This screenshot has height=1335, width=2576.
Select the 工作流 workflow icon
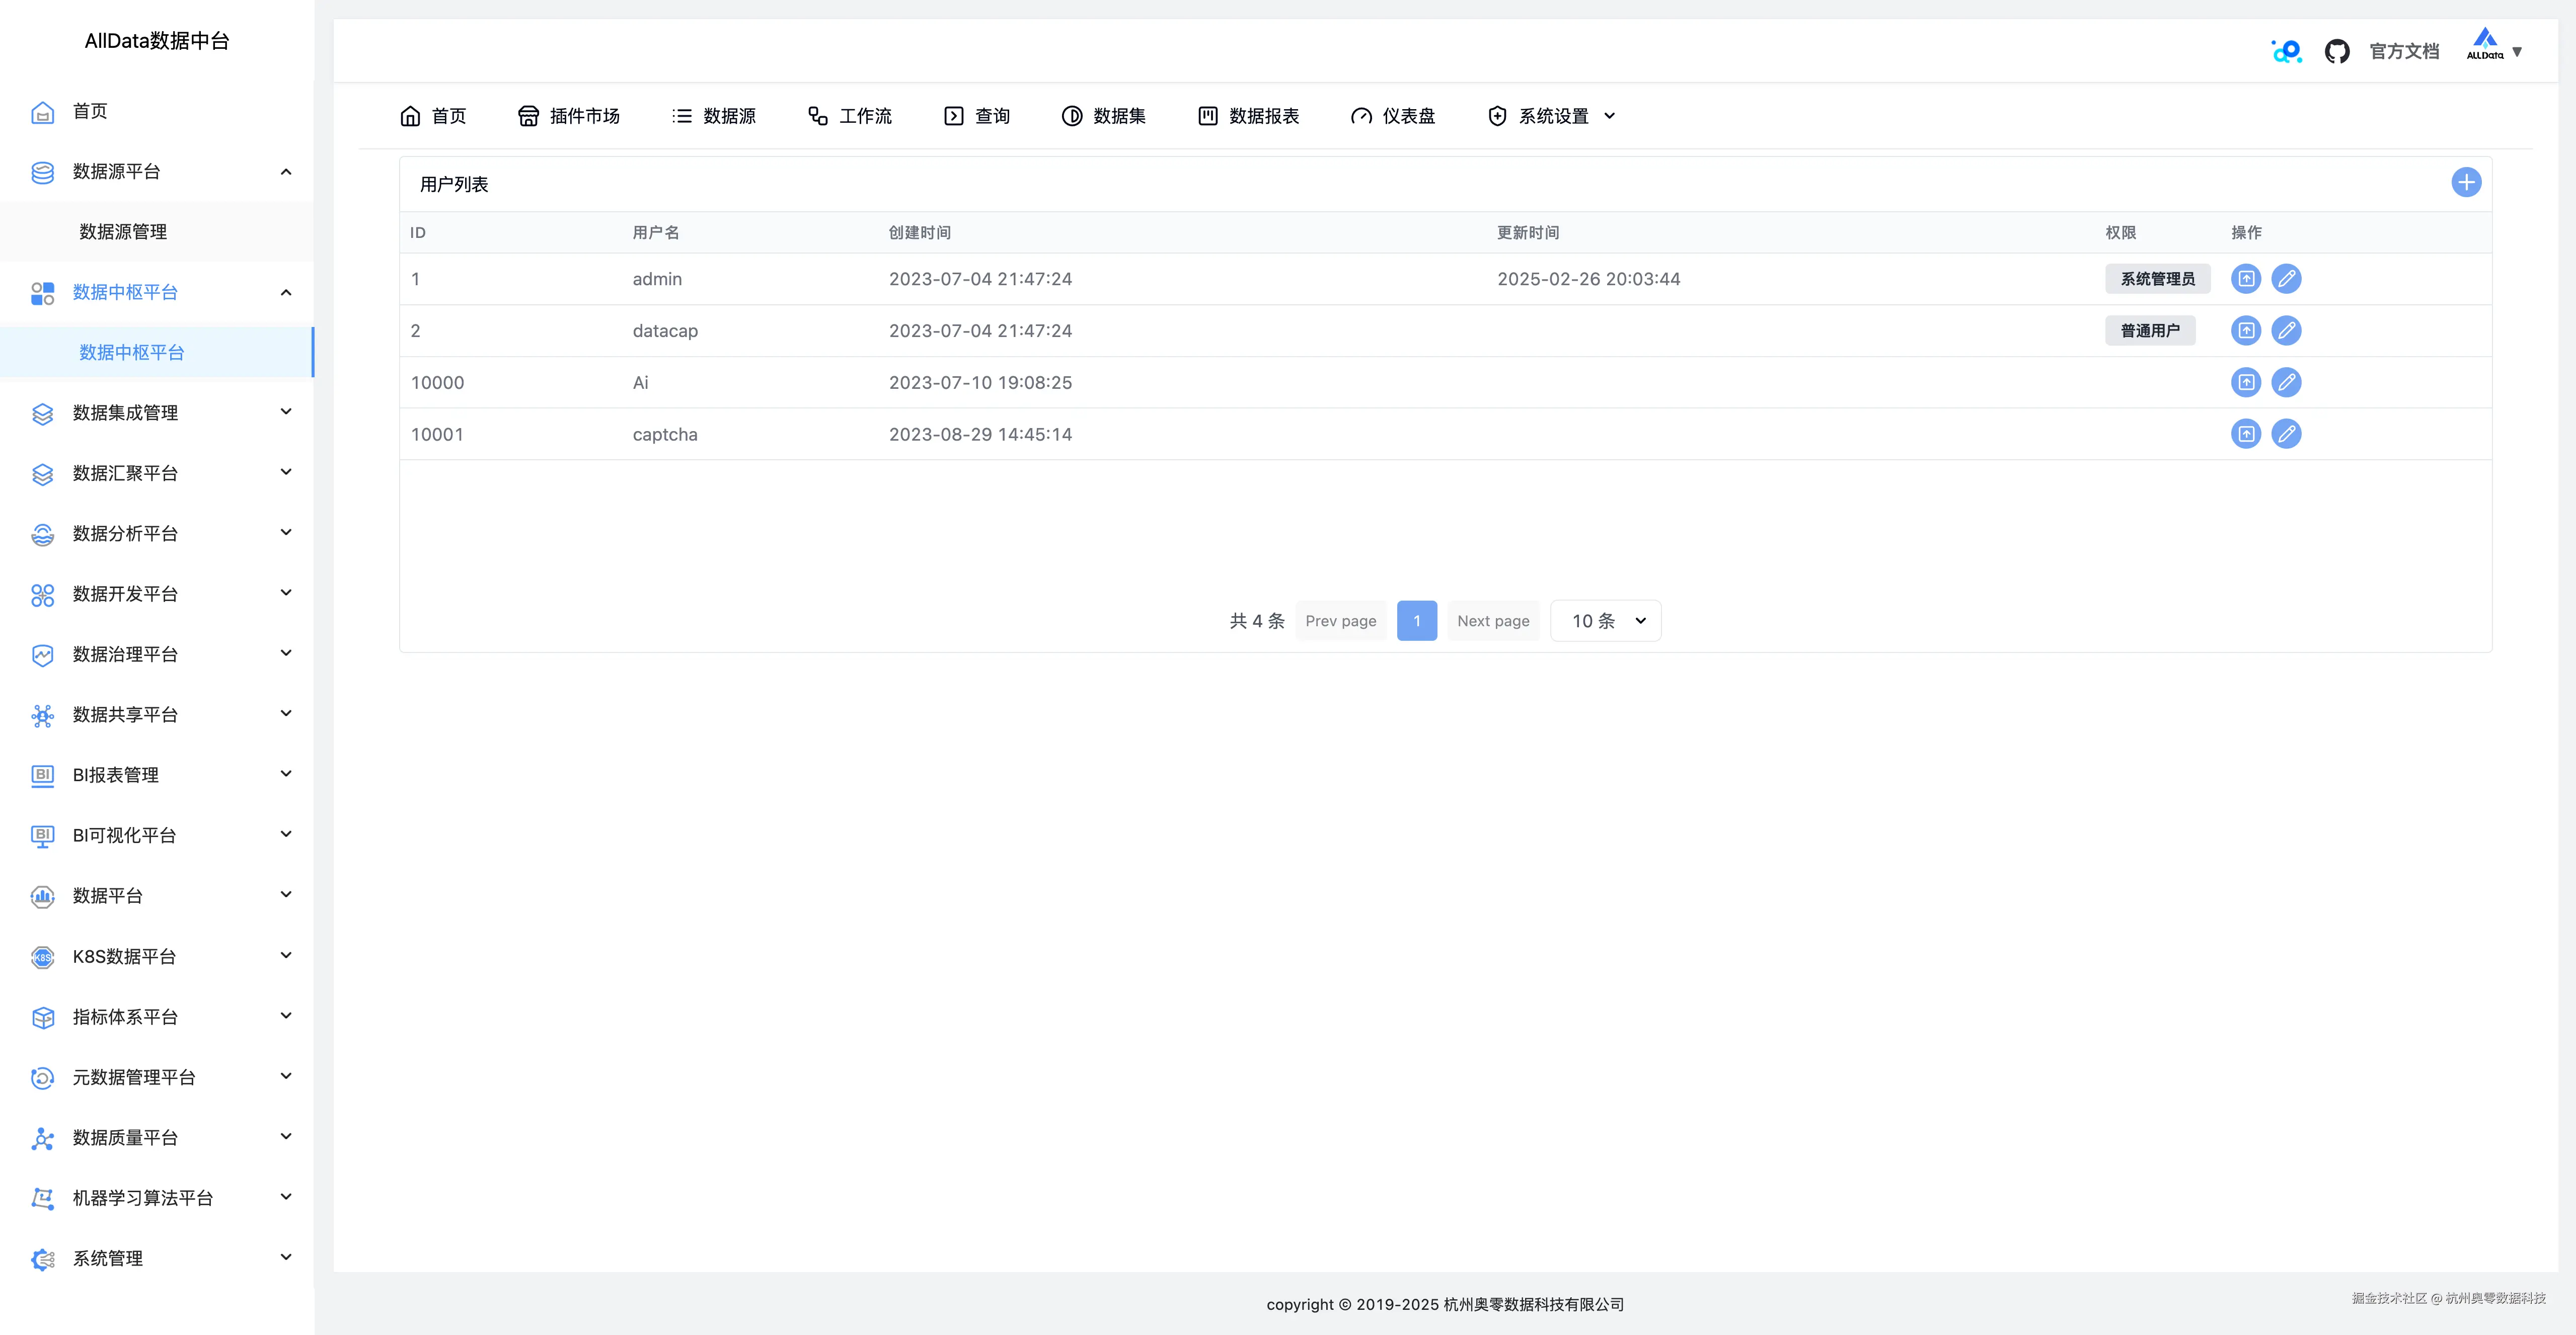point(815,115)
